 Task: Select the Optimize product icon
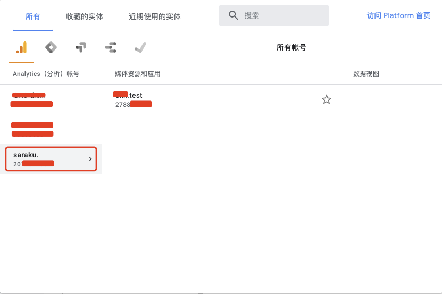pyautogui.click(x=81, y=47)
